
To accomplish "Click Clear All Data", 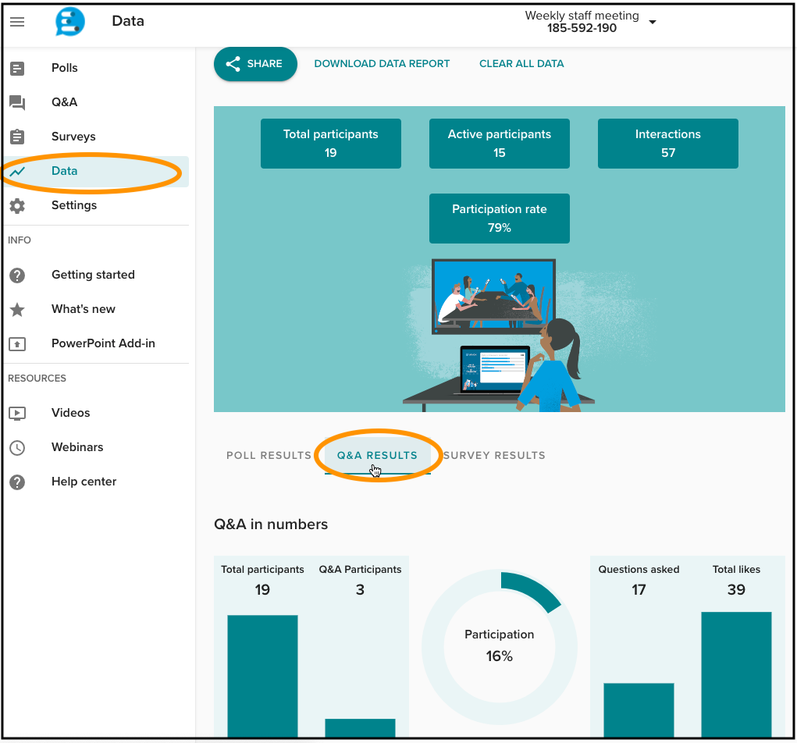I will pyautogui.click(x=521, y=64).
